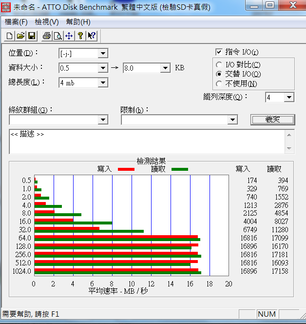This screenshot has width=306, height=324.
Task: Click the 檢測結果 group title
Action: coord(151,161)
